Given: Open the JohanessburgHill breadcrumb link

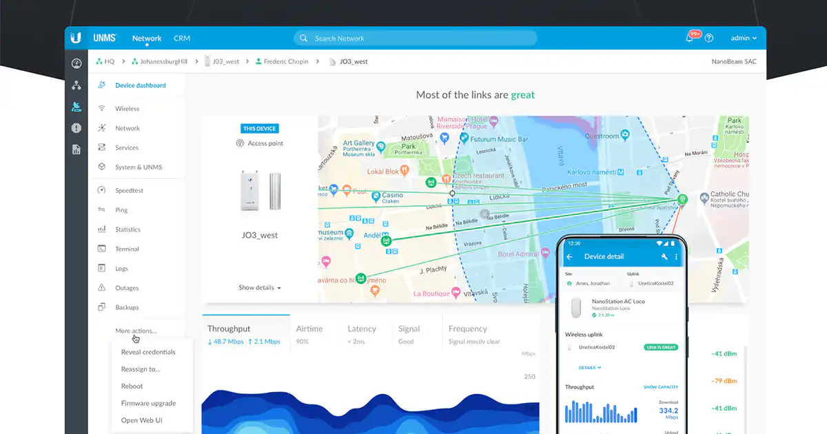Looking at the screenshot, I should click(163, 61).
